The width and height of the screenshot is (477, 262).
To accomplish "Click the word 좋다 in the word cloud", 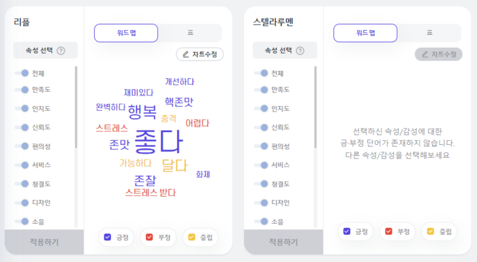I will (159, 142).
